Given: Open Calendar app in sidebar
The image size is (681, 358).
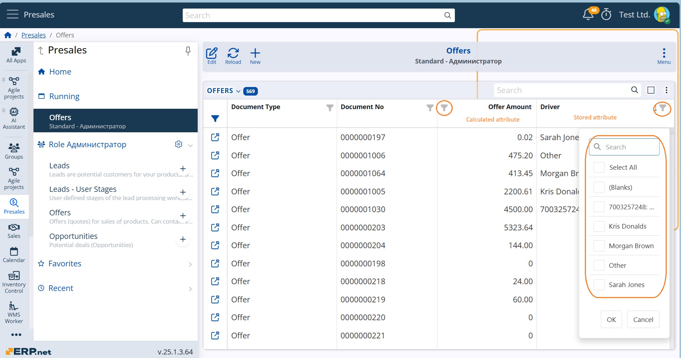Looking at the screenshot, I should (x=14, y=255).
